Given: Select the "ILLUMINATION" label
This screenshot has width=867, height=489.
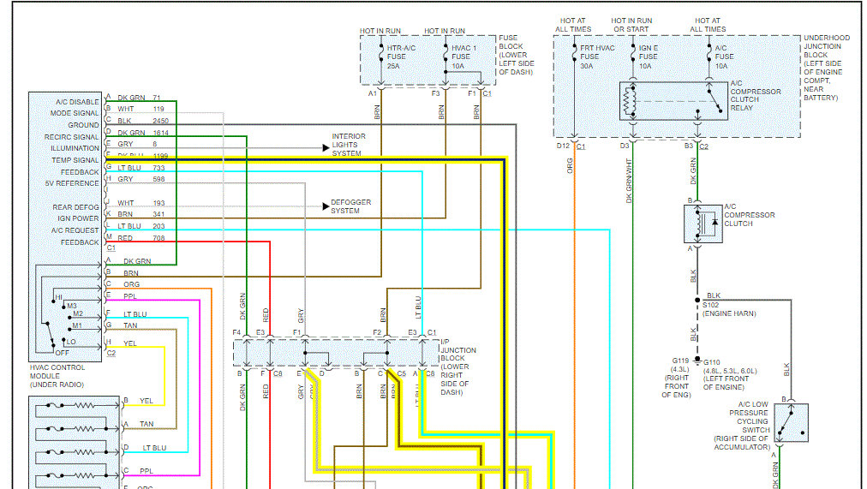Looking at the screenshot, I should pos(75,149).
